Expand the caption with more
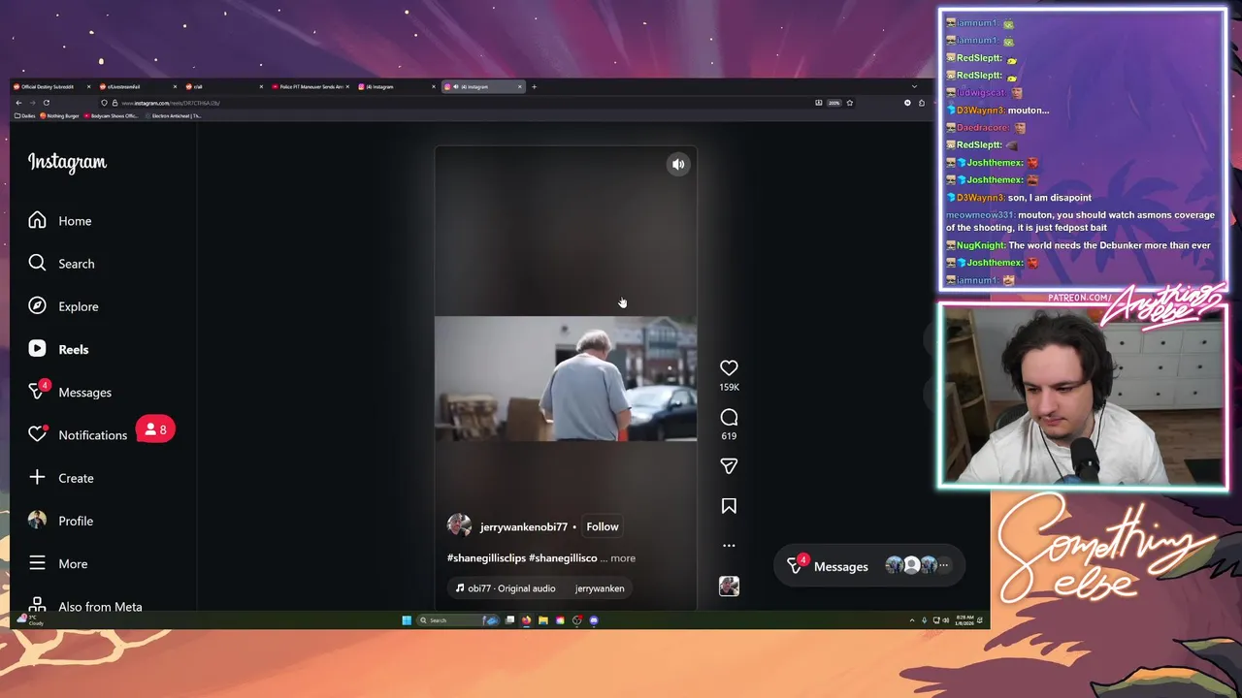Screen dimensions: 1242x698 coord(623,558)
